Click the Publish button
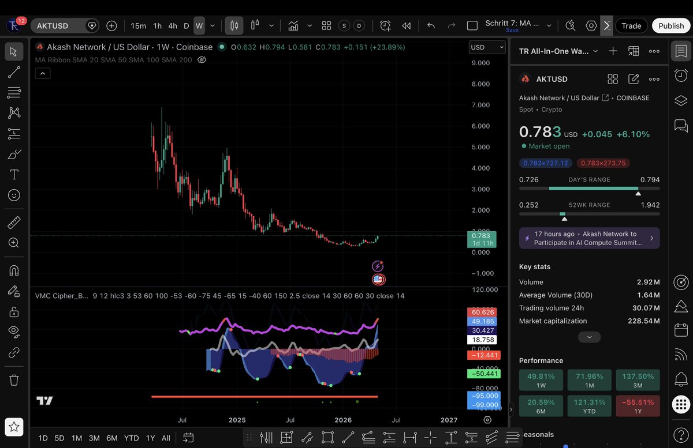693x448 pixels. click(671, 26)
